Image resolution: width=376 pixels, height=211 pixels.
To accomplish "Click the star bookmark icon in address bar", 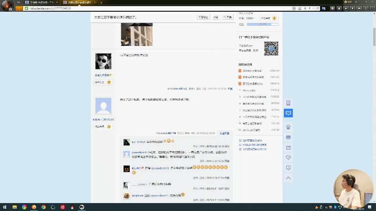I will click(305, 8).
